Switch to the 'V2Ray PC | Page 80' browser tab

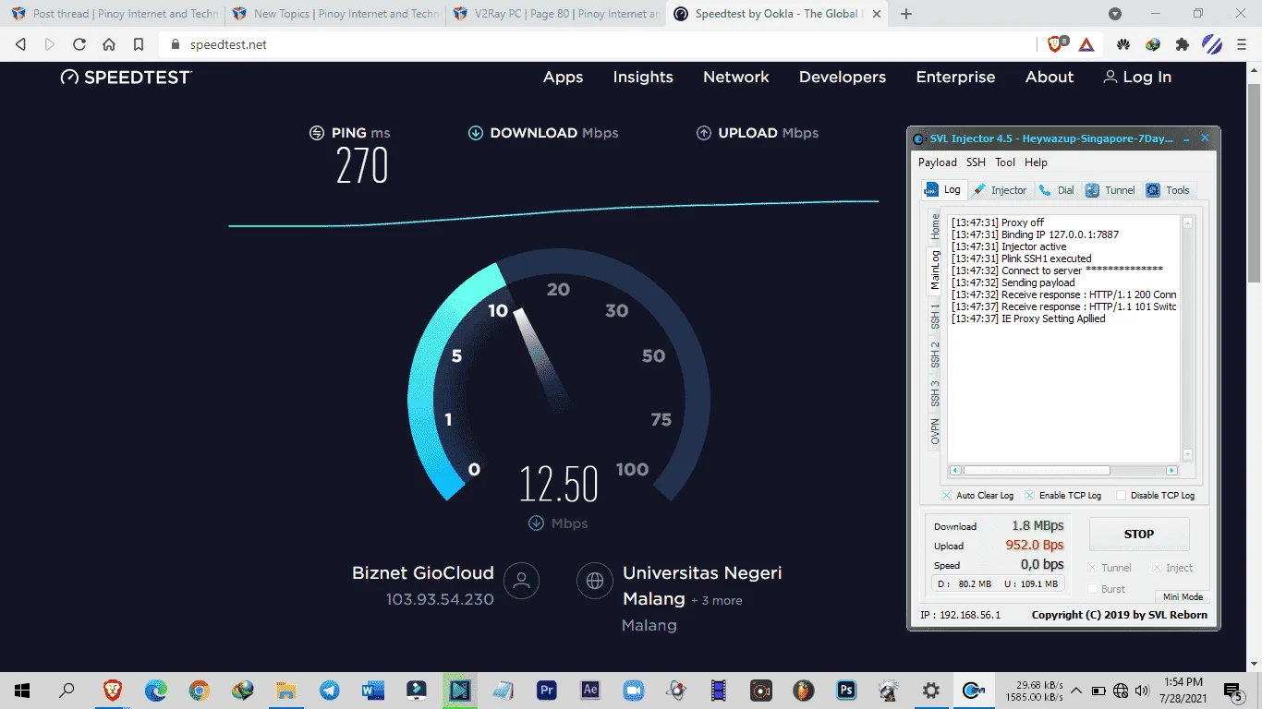[x=555, y=14]
